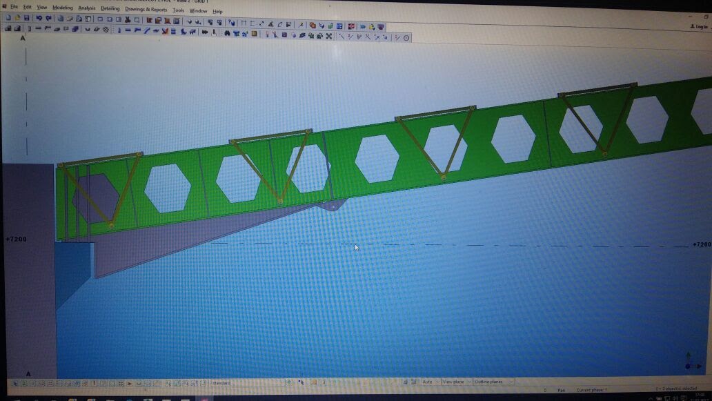Toggle the arrow selection switch in bottom toolbar
Screen dimensions: 712x401
pos(15,384)
